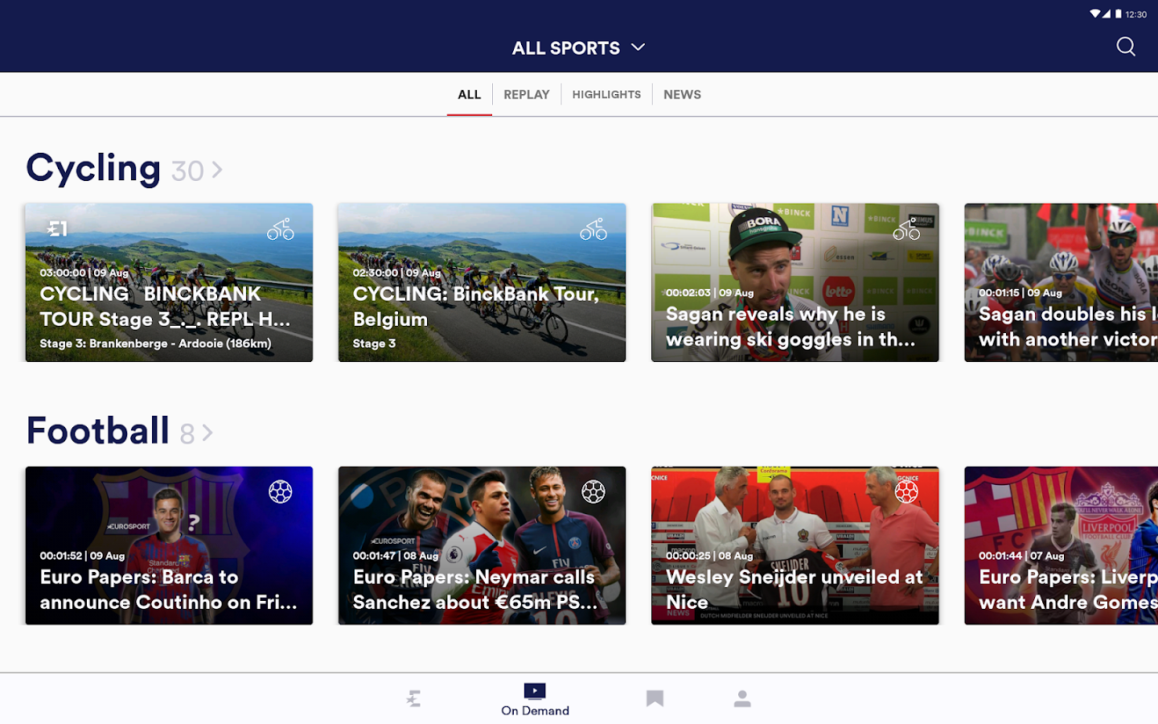The height and width of the screenshot is (724, 1158).
Task: Expand Cycling section with the chevron
Action: click(217, 170)
